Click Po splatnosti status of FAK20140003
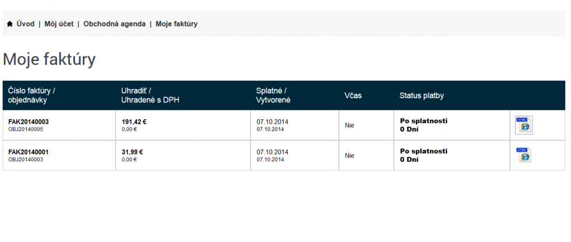This screenshot has height=242, width=571. point(424,120)
